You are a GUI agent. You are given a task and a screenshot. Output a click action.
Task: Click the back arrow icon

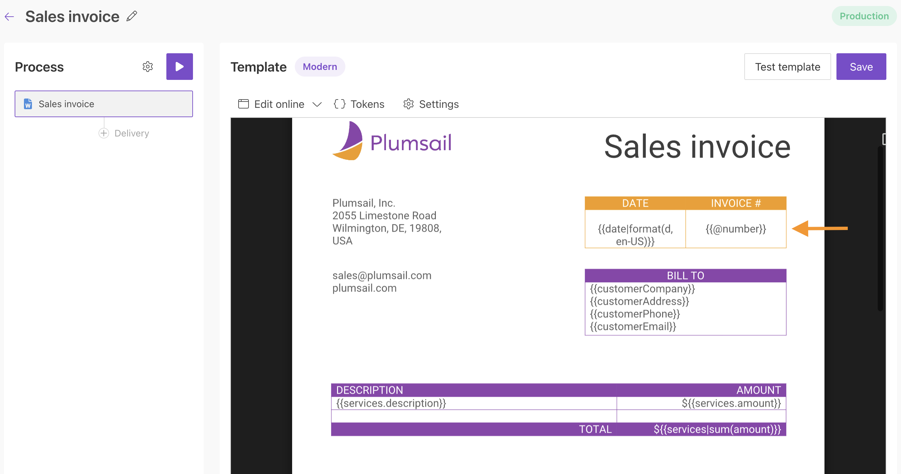(x=9, y=16)
